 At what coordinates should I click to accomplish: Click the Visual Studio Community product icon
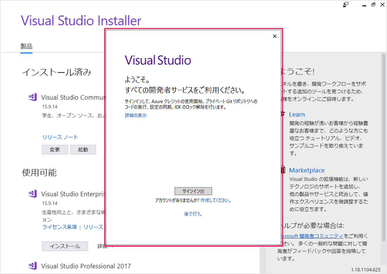click(33, 97)
